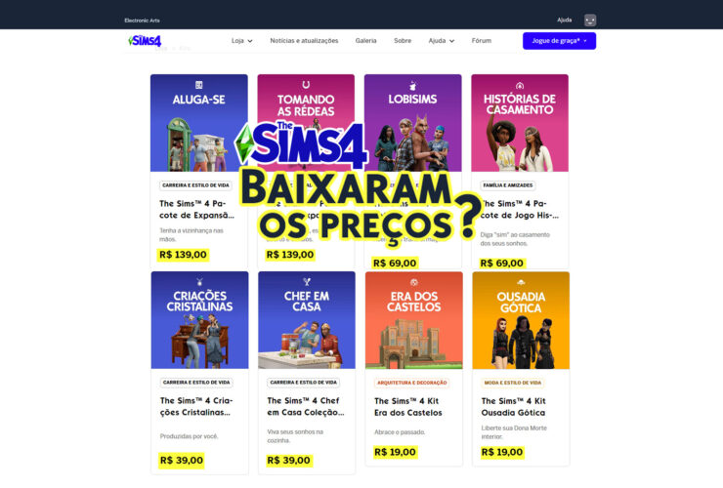Click the icon above Histórias de Casamento
Screen dimensions: 723x488
click(520, 85)
